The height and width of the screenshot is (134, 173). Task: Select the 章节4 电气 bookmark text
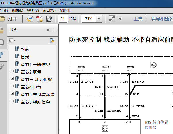tap(31, 87)
